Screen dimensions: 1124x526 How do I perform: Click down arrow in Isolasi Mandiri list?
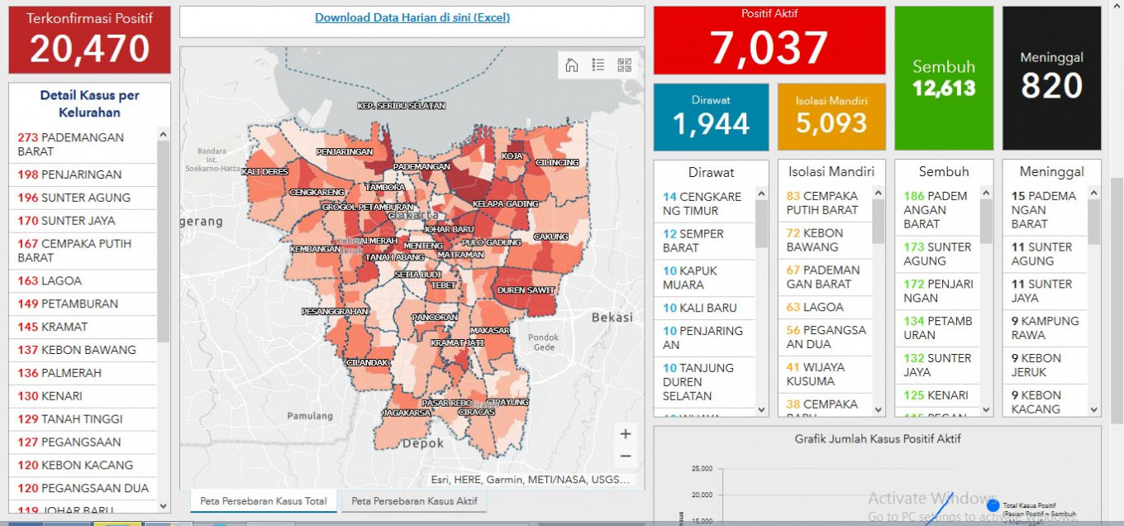click(879, 409)
